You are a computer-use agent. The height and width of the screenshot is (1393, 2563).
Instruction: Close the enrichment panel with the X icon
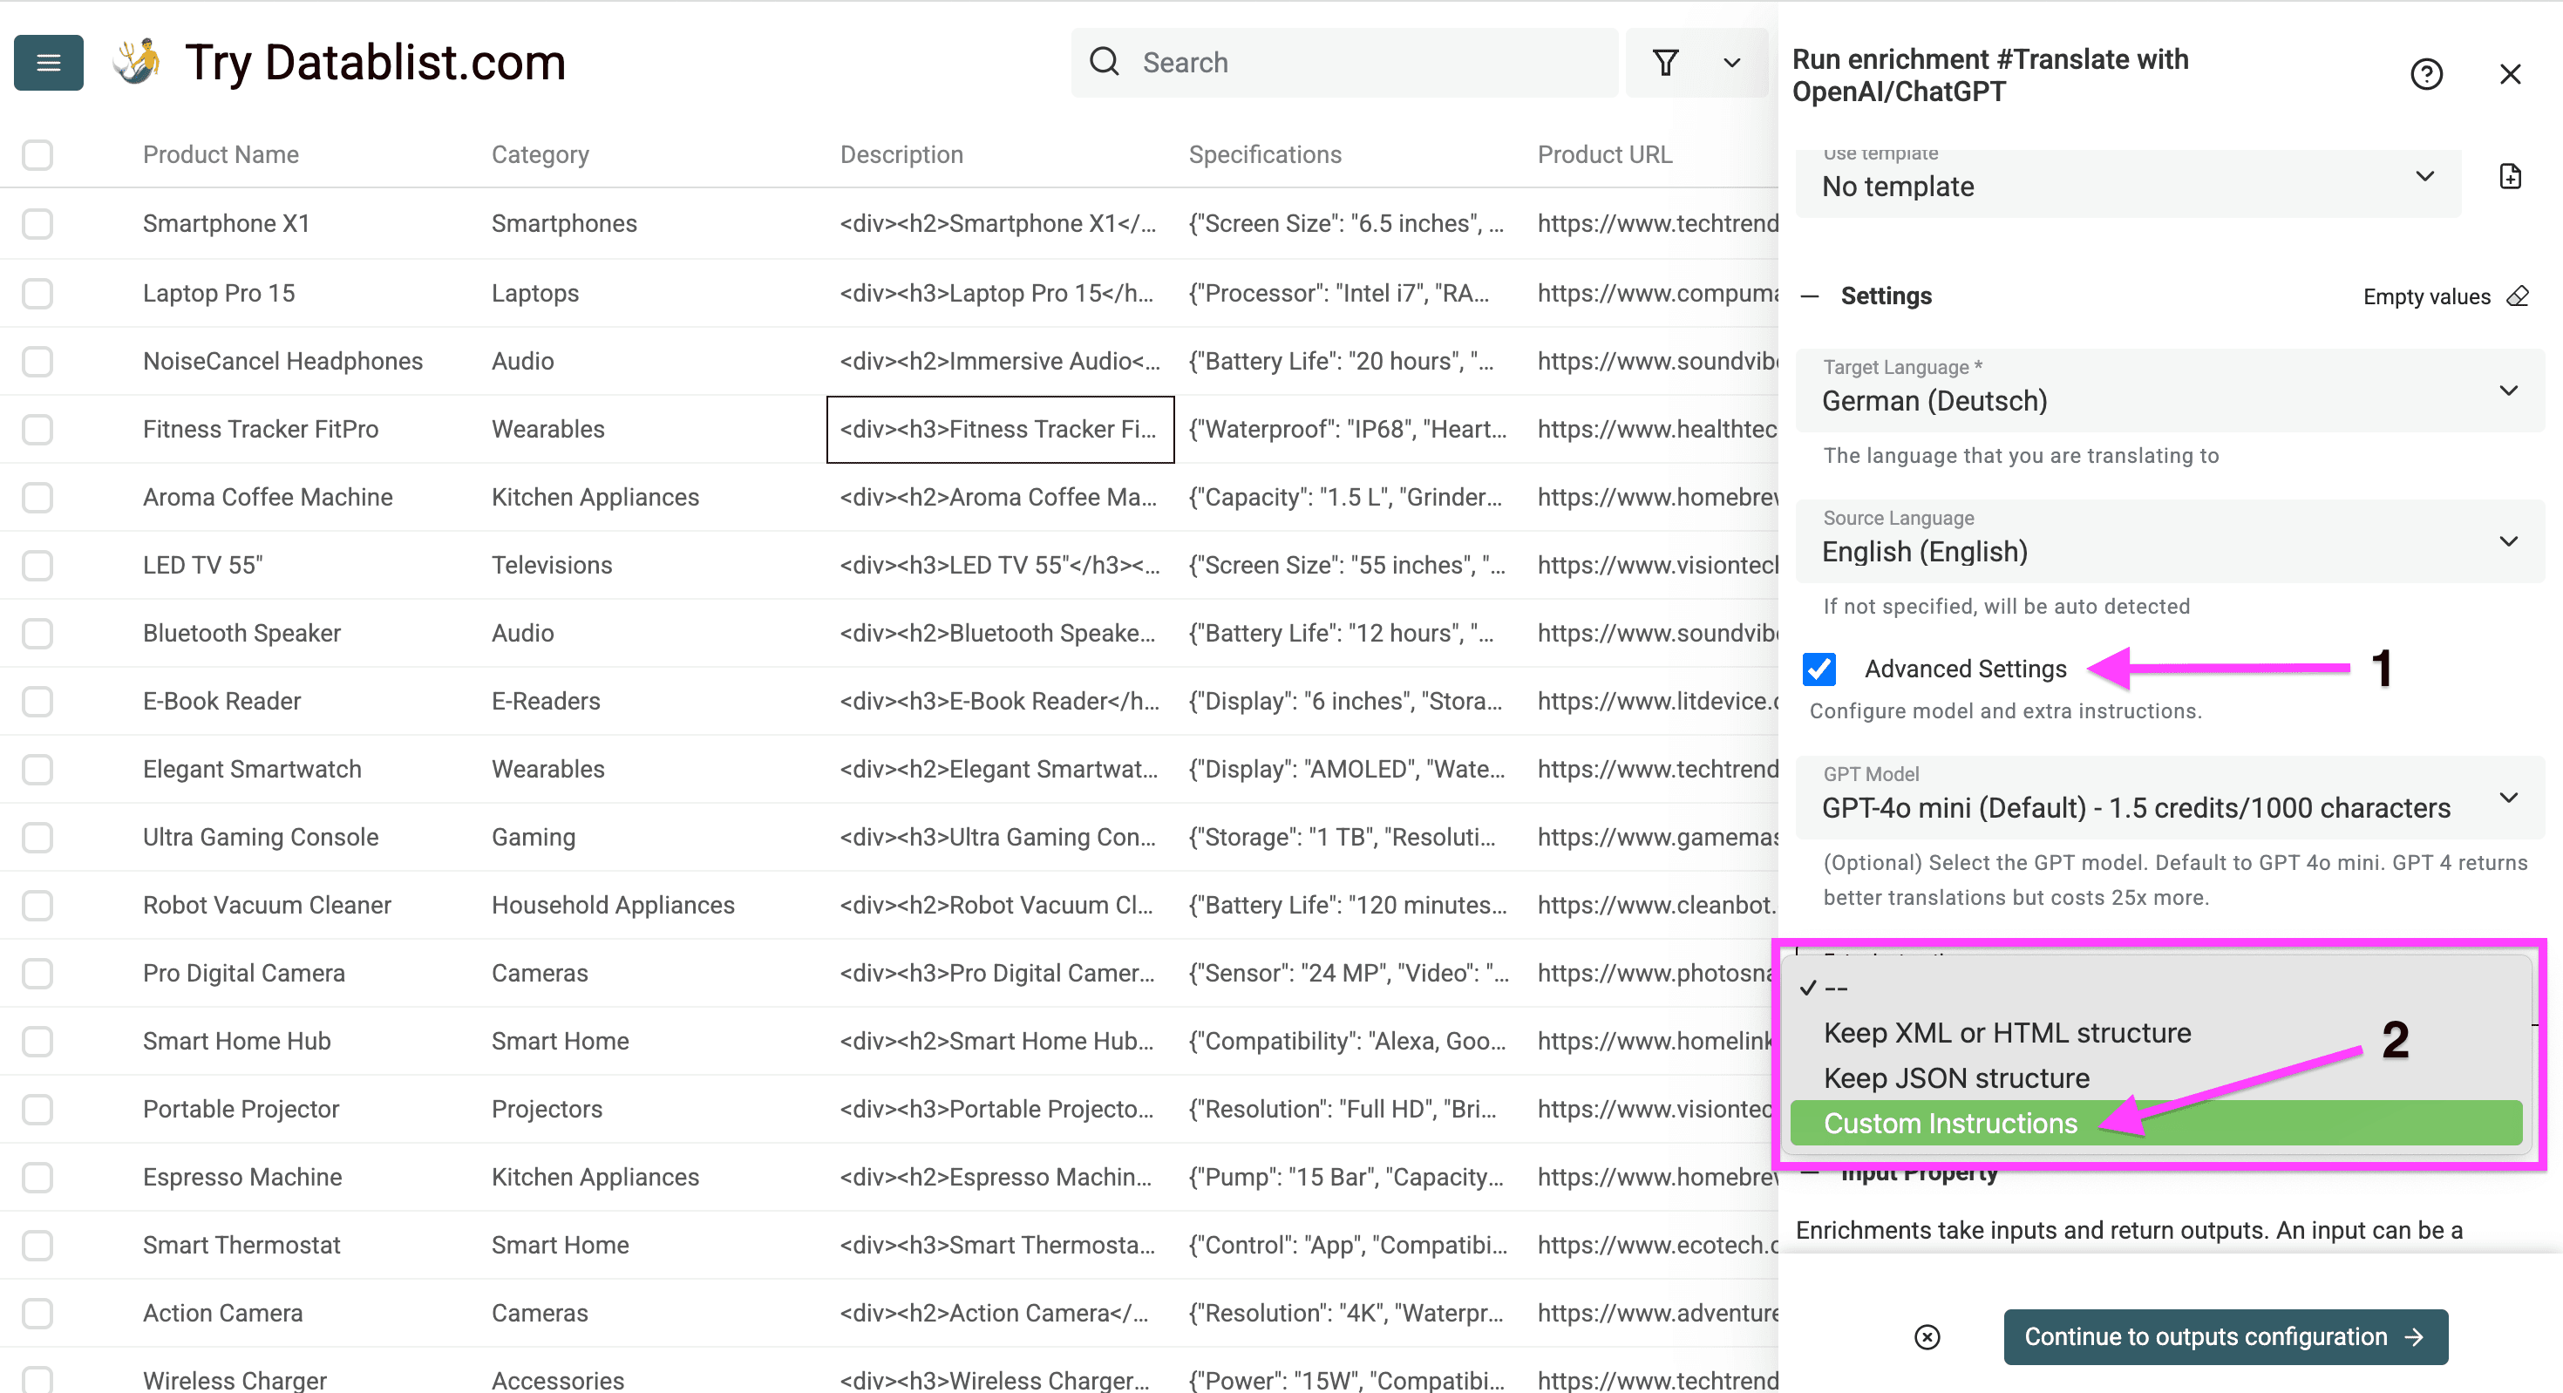pos(2511,73)
